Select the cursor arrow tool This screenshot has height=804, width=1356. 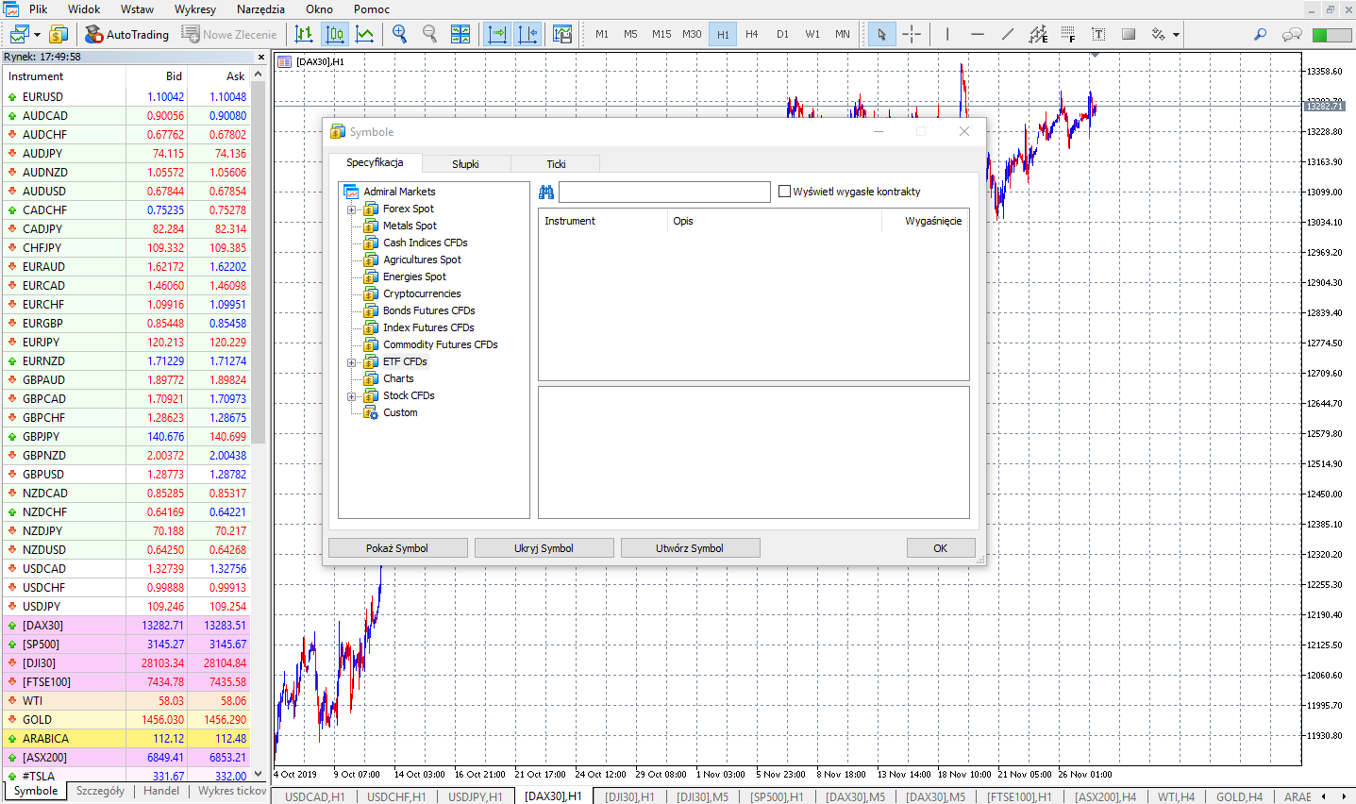pyautogui.click(x=881, y=34)
